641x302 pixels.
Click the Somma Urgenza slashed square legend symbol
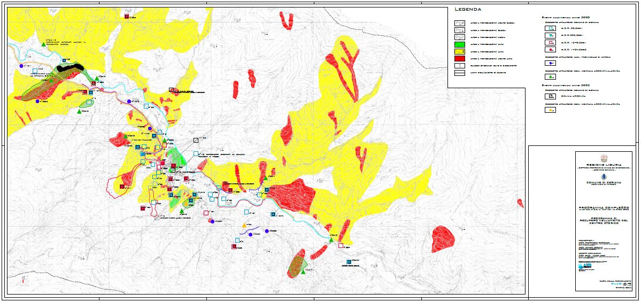point(550,96)
